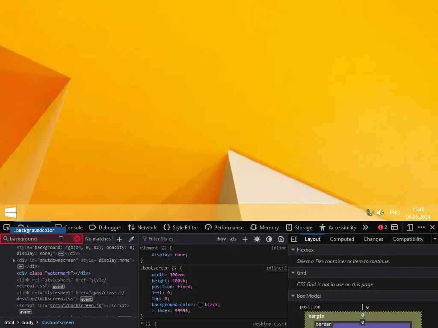Toggle the :hov pseudo-class panel
The image size is (438, 328).
pos(221,239)
